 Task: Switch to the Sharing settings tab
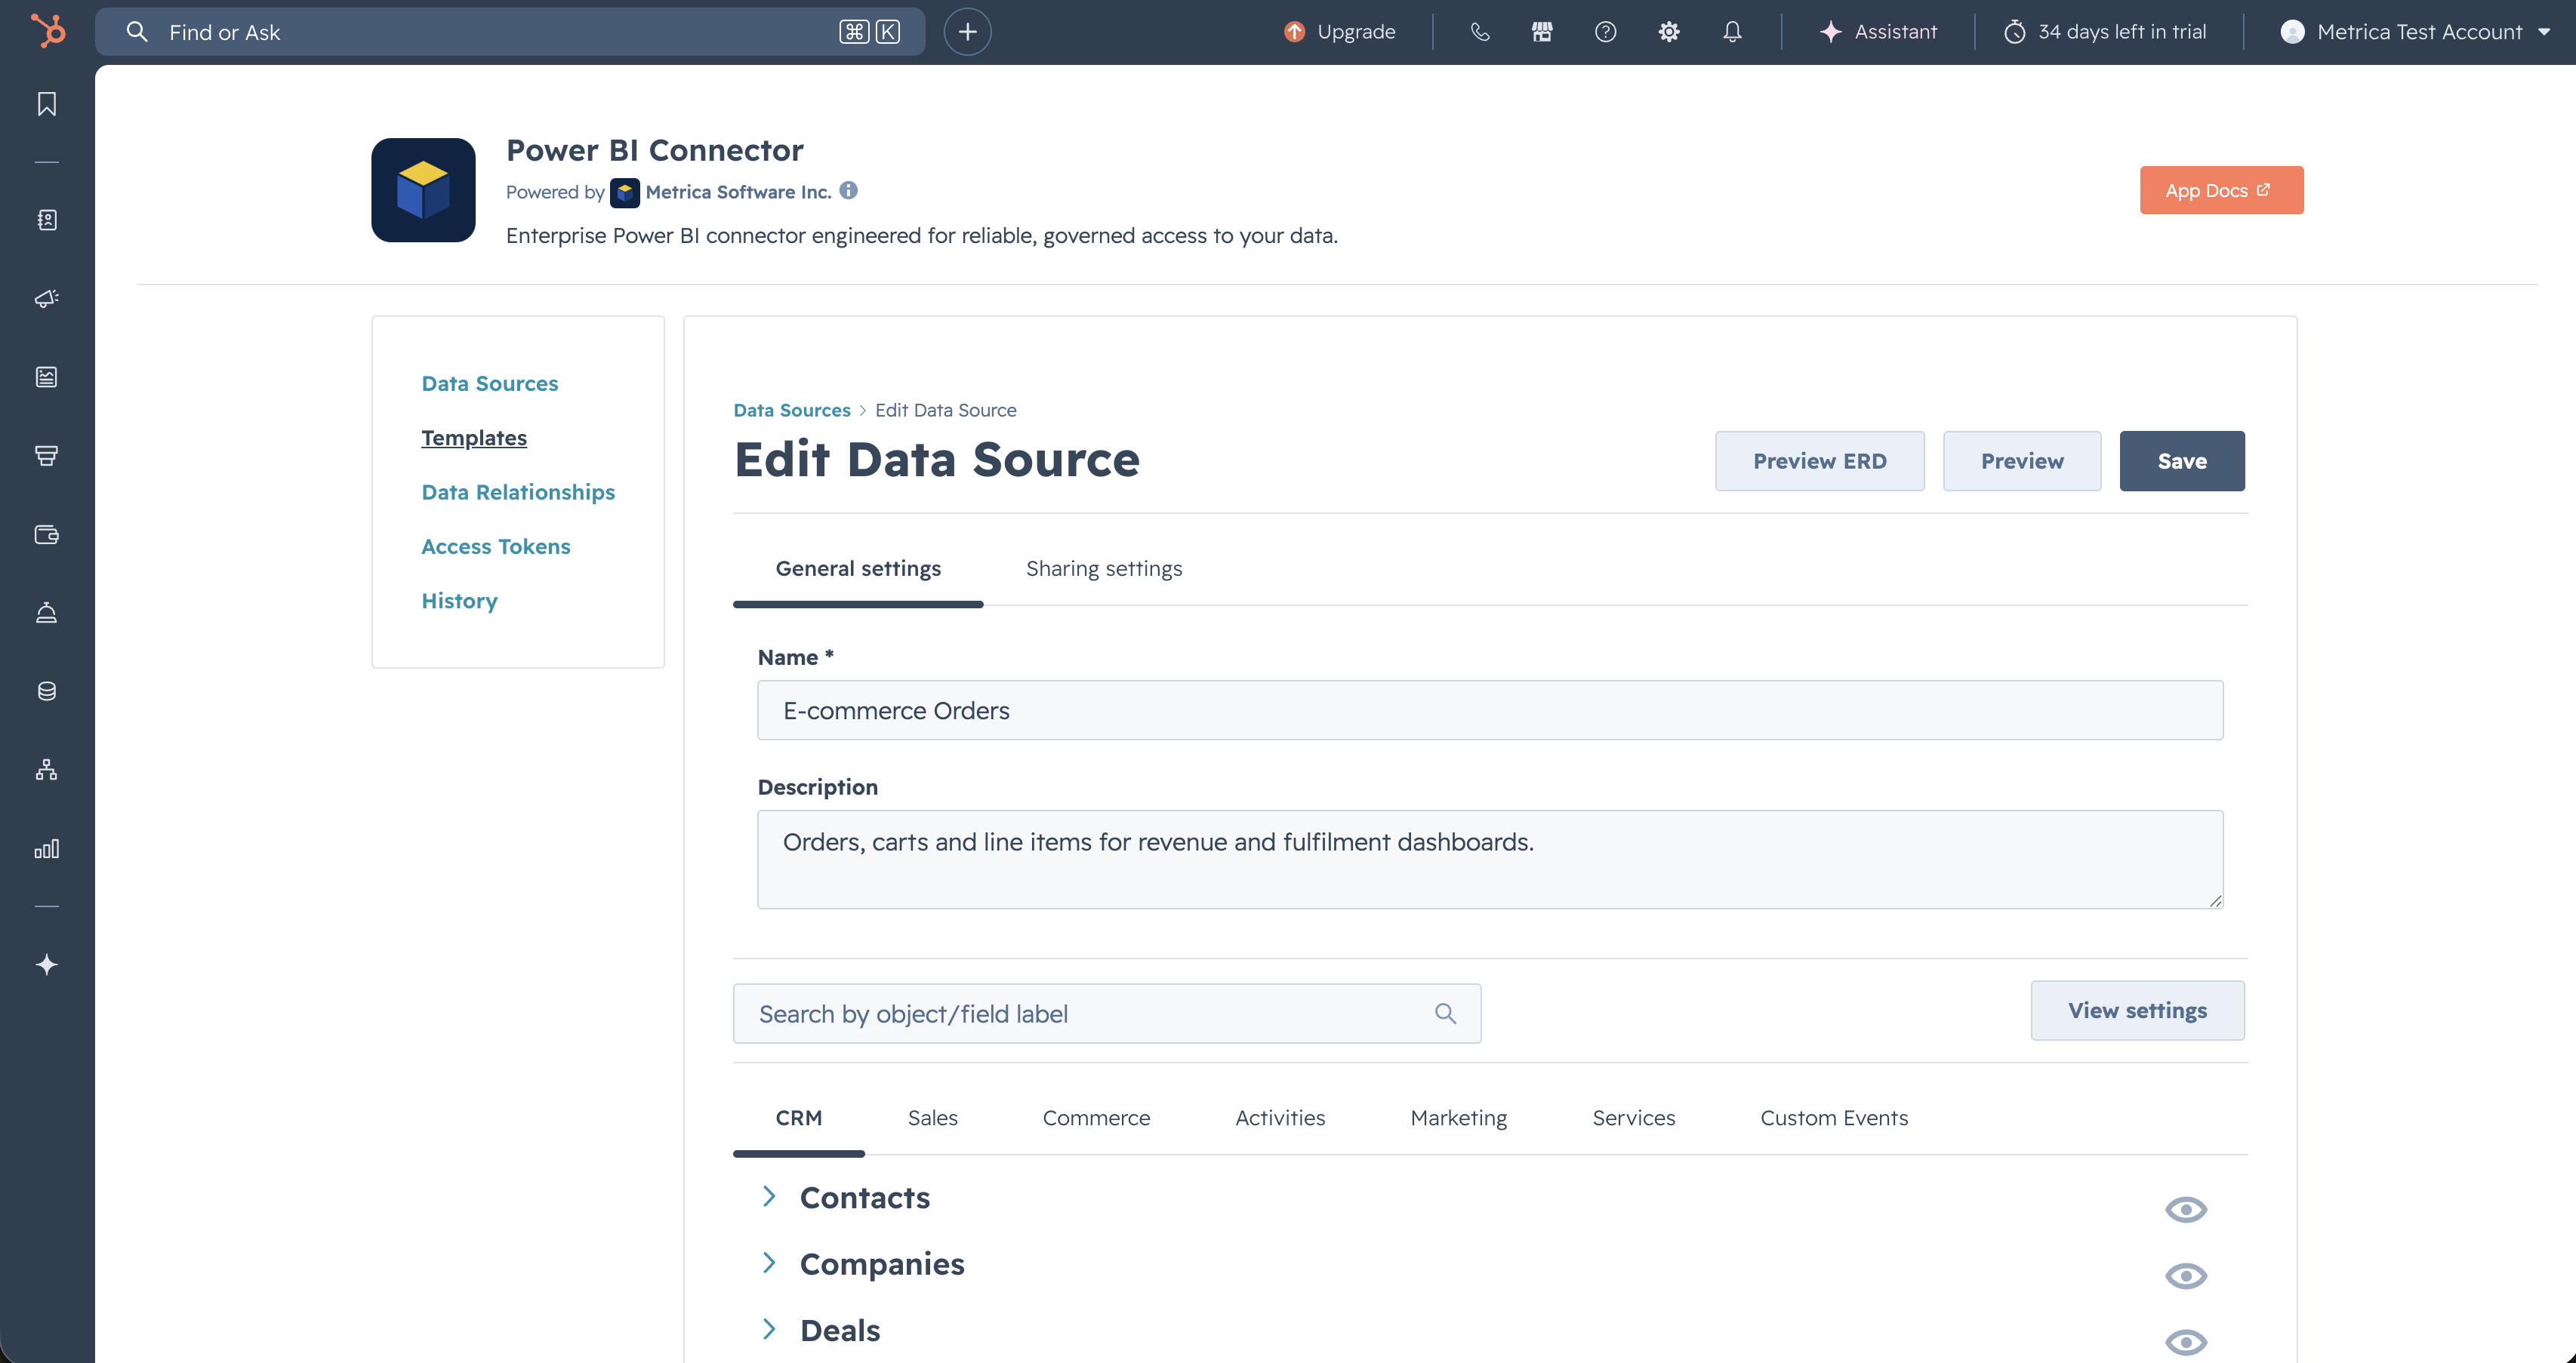[x=1104, y=568]
